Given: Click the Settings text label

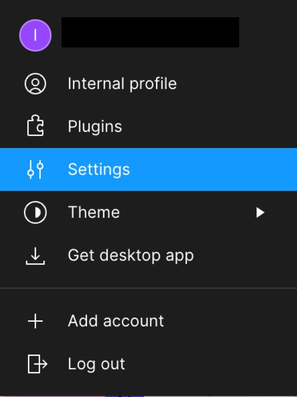Looking at the screenshot, I should [99, 169].
